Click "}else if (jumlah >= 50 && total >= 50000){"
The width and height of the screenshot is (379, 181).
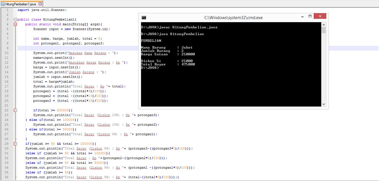[x=67, y=163]
